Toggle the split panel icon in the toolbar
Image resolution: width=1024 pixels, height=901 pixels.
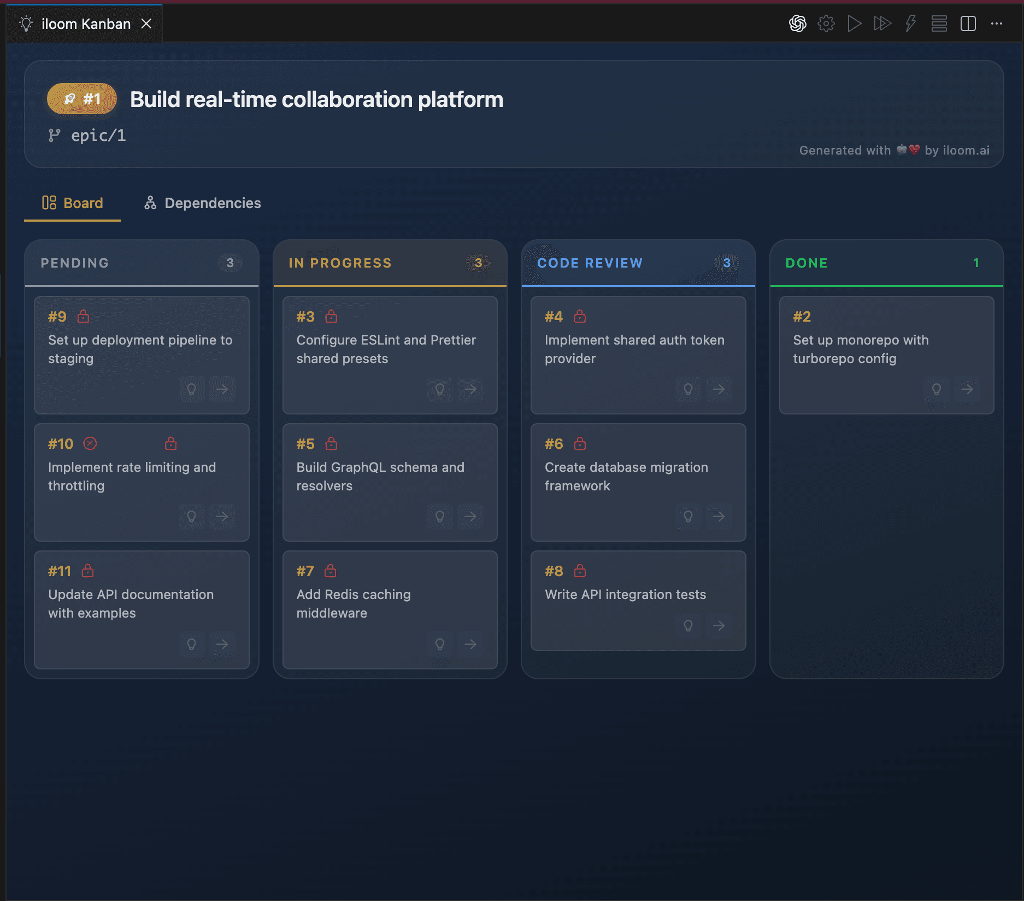tap(967, 23)
